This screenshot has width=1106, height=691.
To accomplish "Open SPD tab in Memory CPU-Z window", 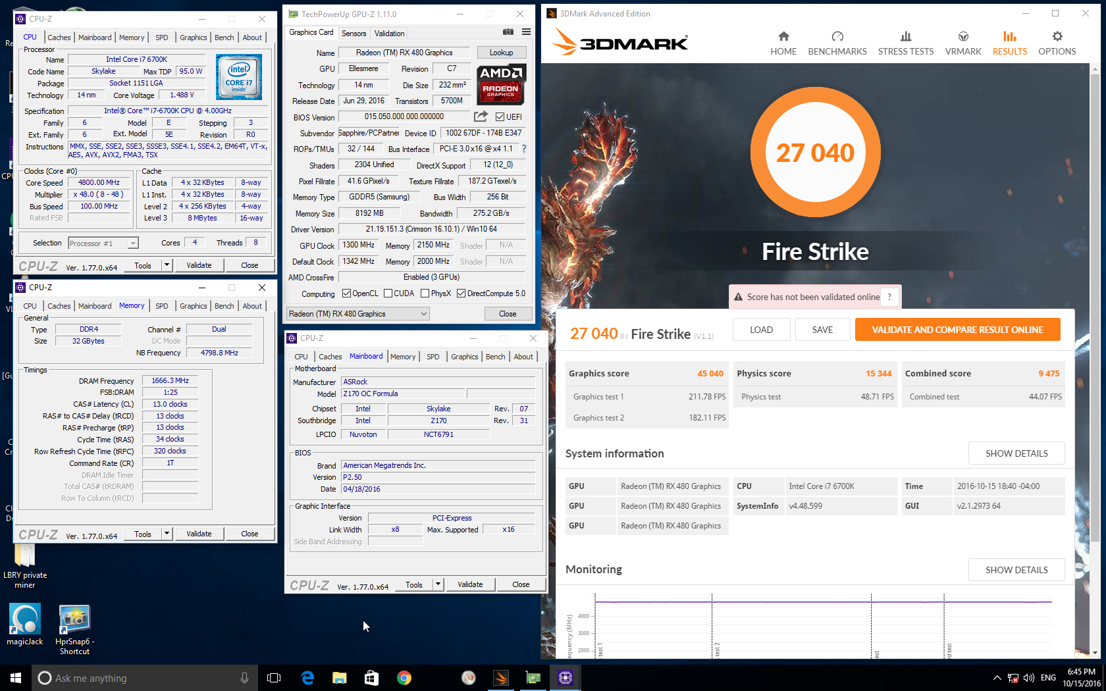I will (x=162, y=306).
